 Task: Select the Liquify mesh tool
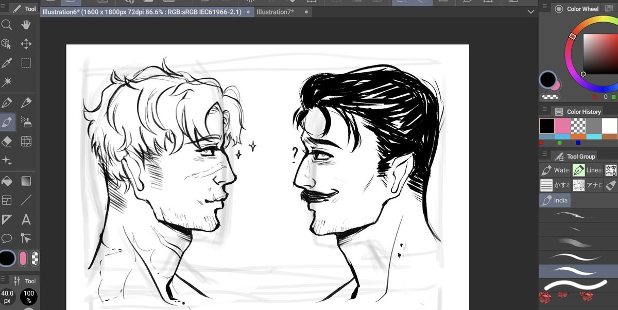pos(26,141)
